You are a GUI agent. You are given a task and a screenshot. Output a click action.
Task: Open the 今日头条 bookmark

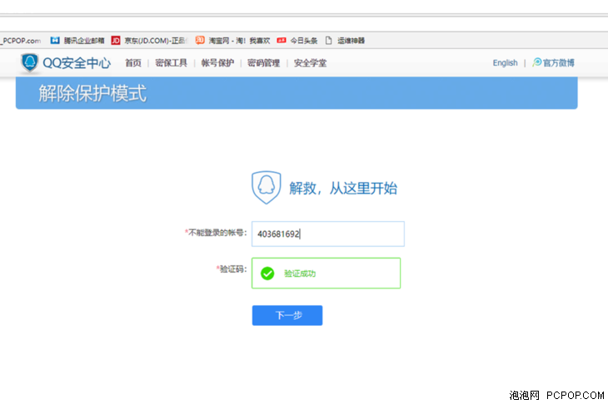[298, 40]
